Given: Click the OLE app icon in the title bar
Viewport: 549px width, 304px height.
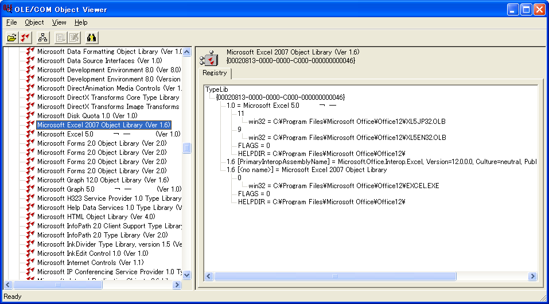Looking at the screenshot, I should coord(7,9).
